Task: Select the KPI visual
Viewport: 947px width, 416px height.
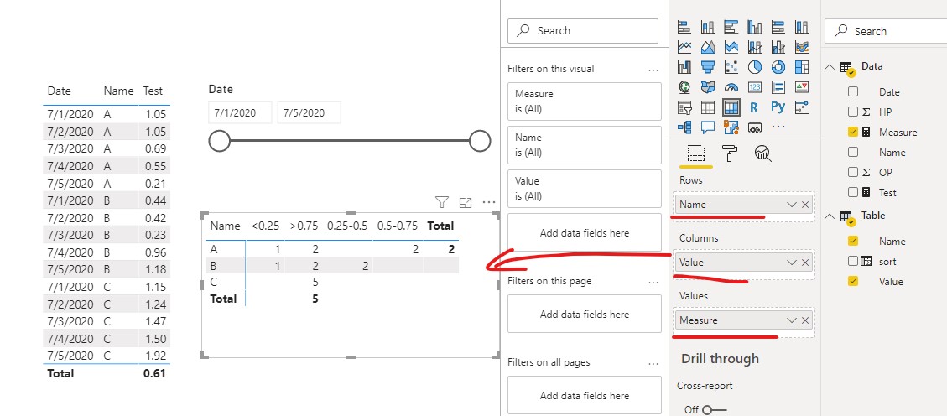Action: [x=801, y=87]
